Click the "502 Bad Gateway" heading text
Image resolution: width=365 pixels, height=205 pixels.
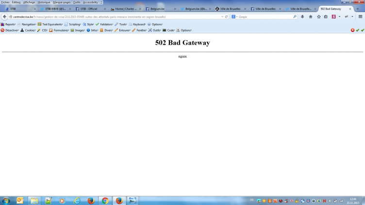[182, 43]
